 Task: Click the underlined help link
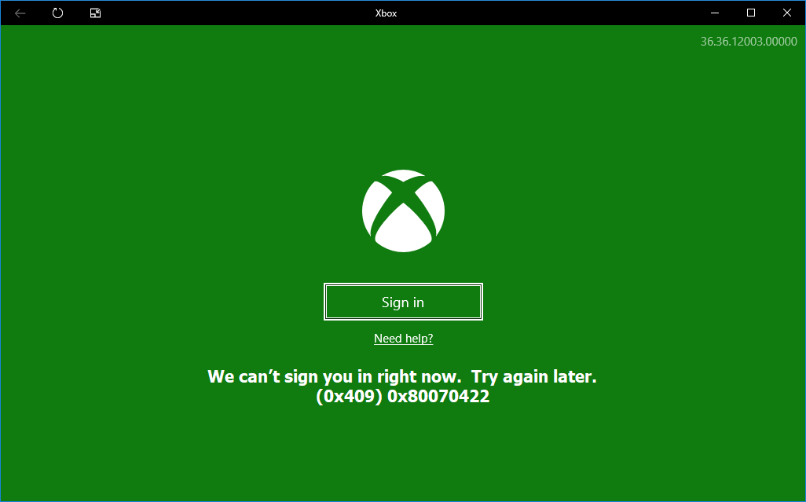[403, 338]
